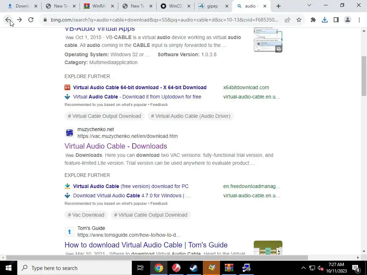Open the Windows Start menu
The width and height of the screenshot is (367, 275).
tap(9, 268)
